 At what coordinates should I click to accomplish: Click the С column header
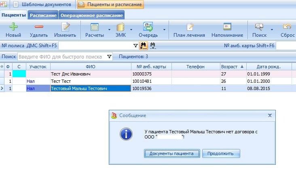point(19,67)
